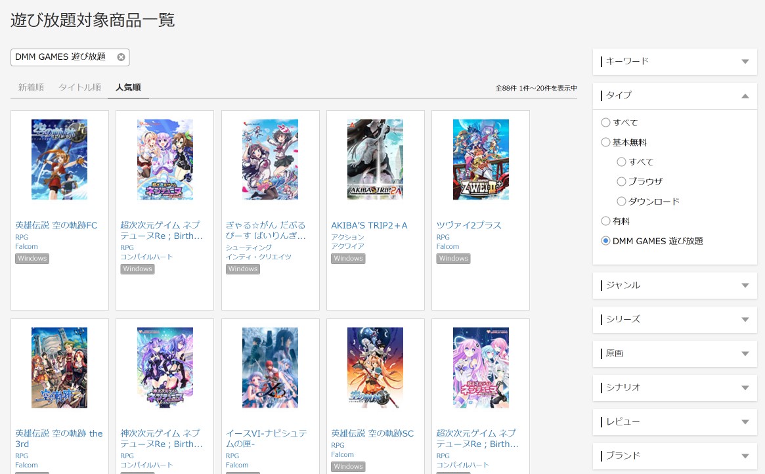The image size is (765, 474).
Task: Open AKIBA'S TRIP2+A title link
Action: pos(369,225)
